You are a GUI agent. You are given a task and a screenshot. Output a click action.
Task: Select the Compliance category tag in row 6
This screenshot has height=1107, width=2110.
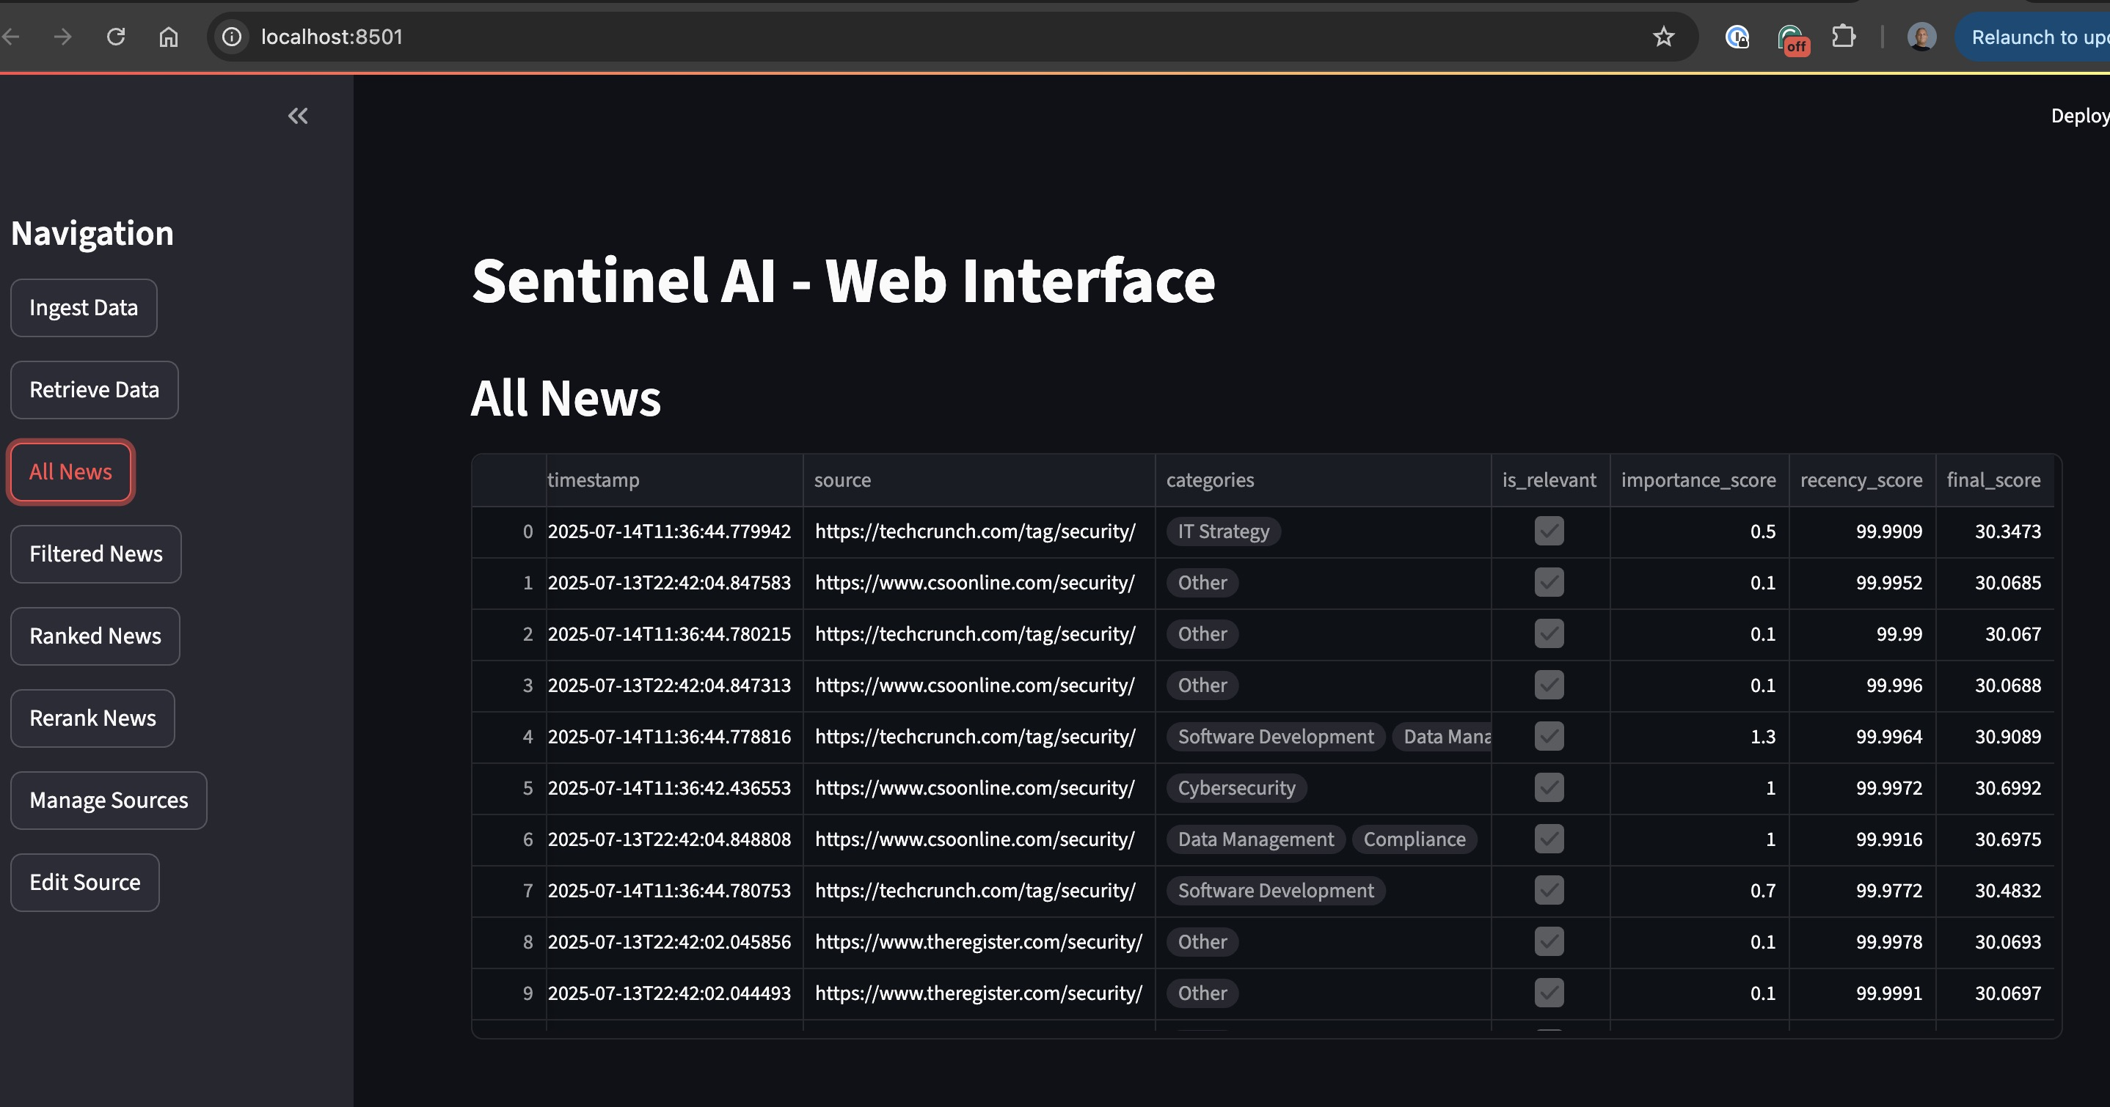[x=1414, y=839]
